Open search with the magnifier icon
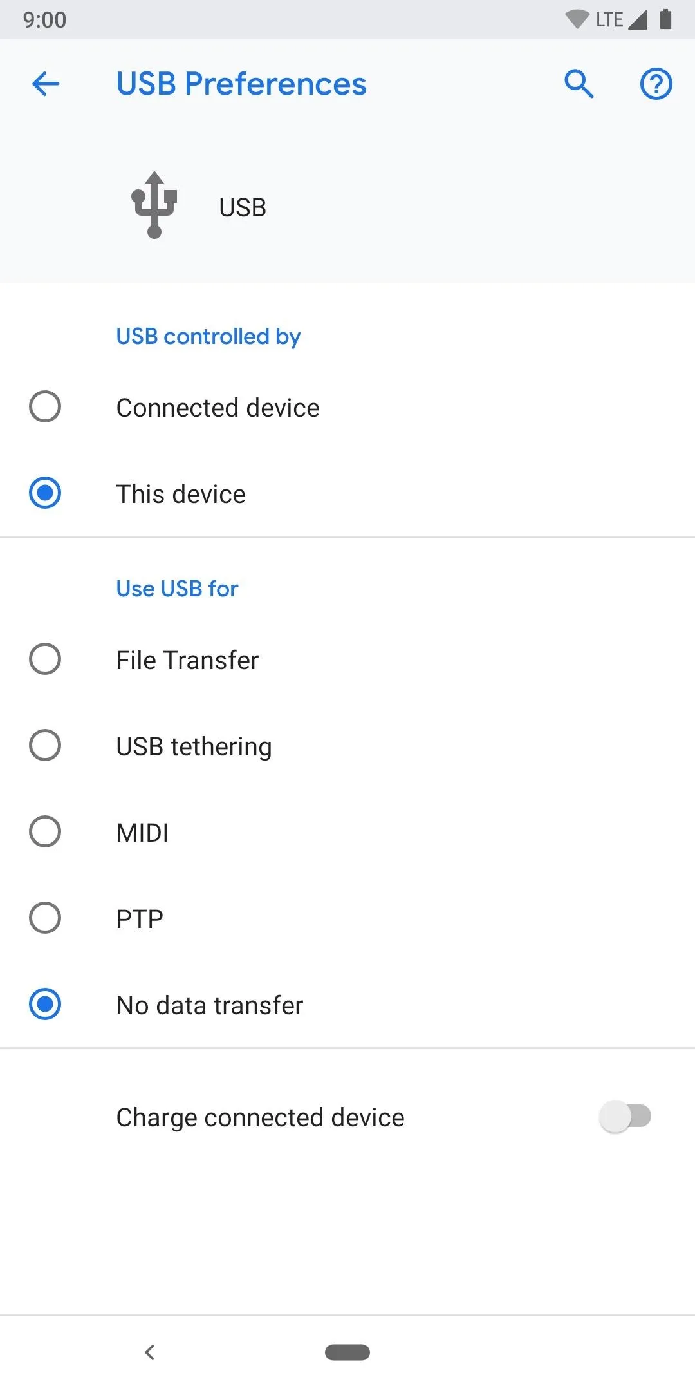This screenshot has width=695, height=1391. (x=579, y=84)
